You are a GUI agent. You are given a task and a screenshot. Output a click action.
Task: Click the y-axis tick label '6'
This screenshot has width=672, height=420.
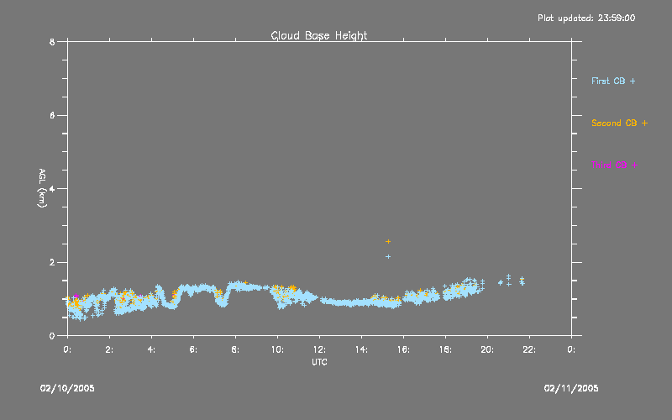(52, 116)
